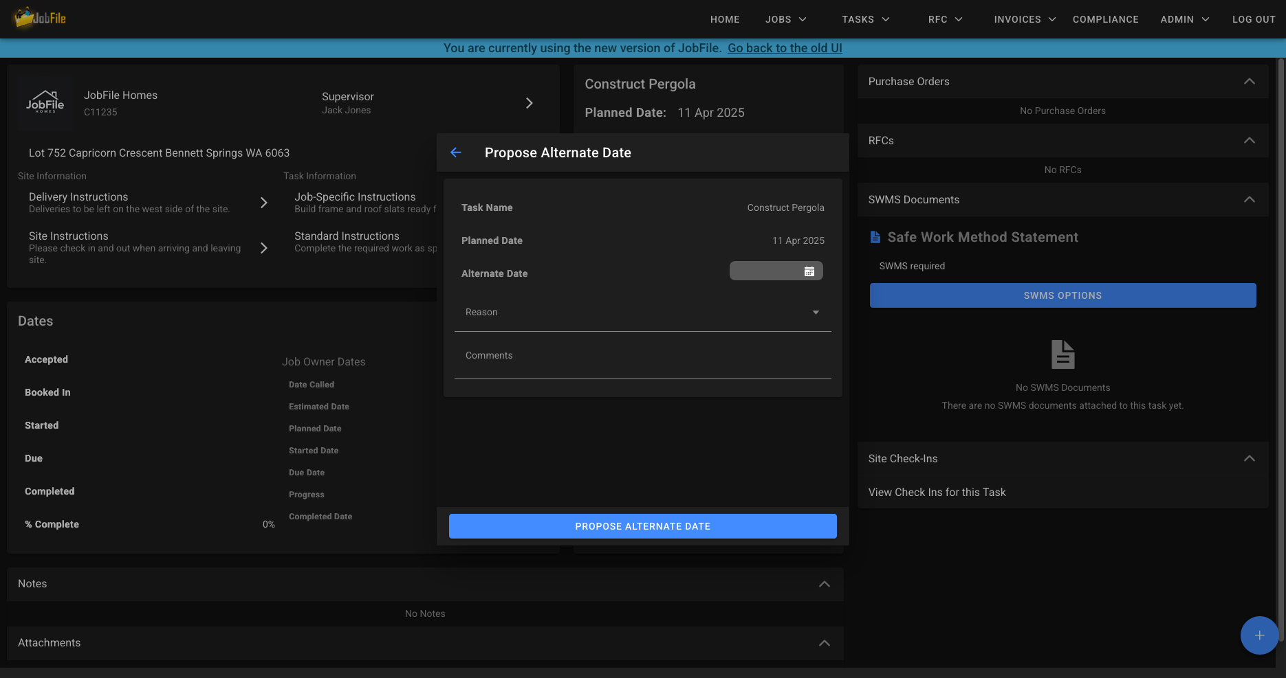Viewport: 1286px width, 678px height.
Task: Click the address Lot 752 Capricorn Crescent
Action: pos(159,153)
